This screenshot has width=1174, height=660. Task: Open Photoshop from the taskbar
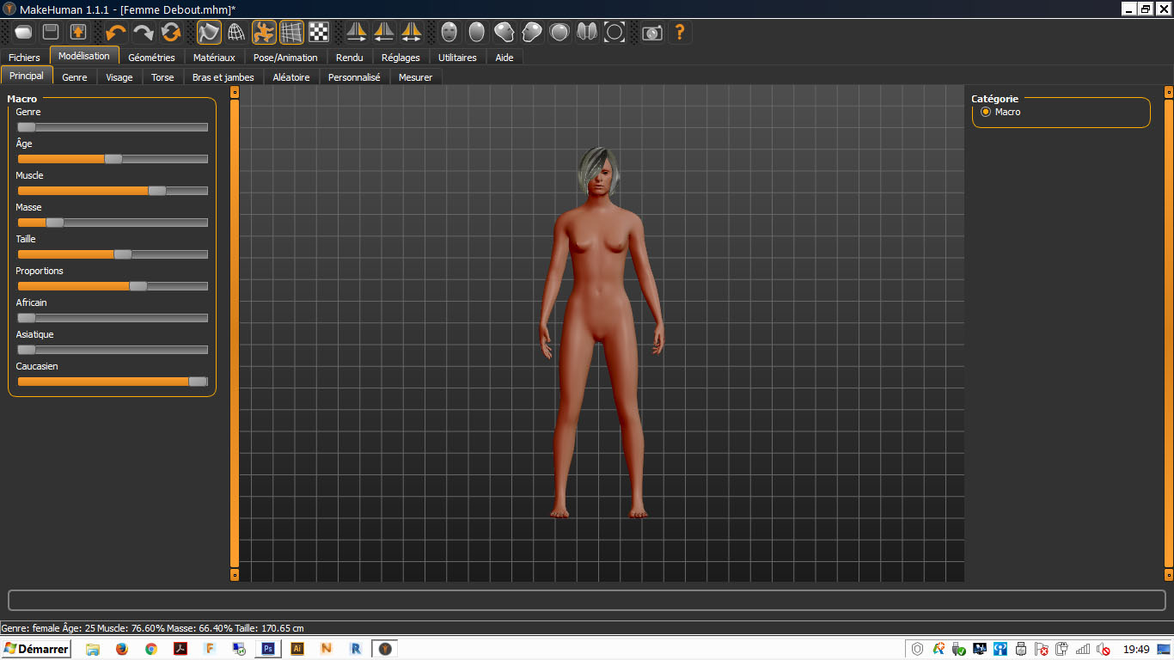pyautogui.click(x=268, y=649)
